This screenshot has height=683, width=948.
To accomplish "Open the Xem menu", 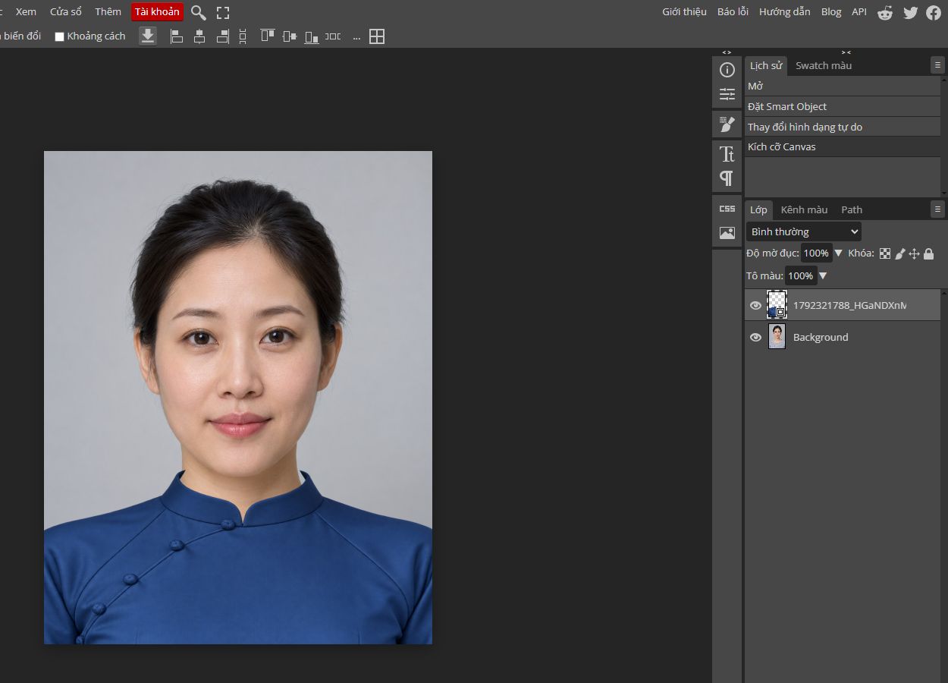I will (x=26, y=11).
